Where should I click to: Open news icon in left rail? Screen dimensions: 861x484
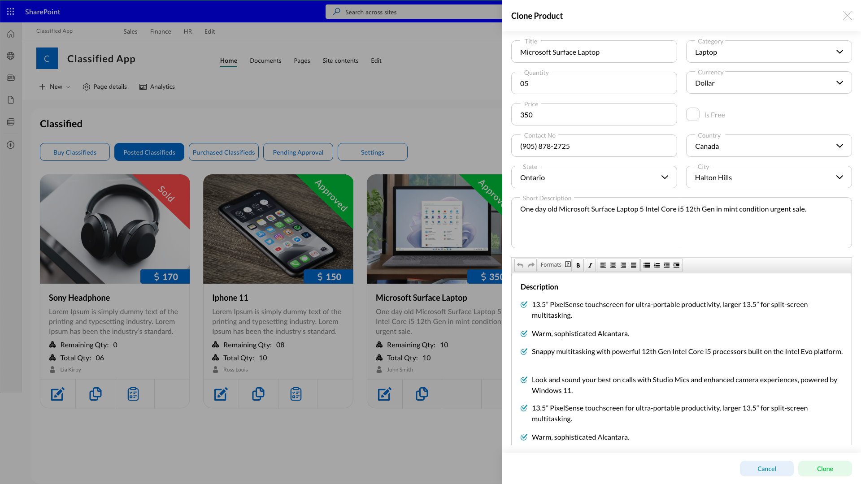pyautogui.click(x=11, y=78)
